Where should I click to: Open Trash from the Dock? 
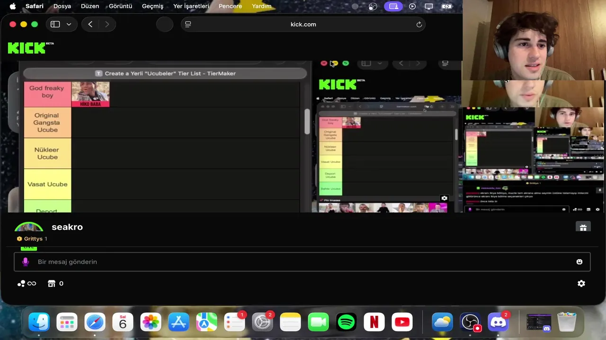click(x=567, y=323)
